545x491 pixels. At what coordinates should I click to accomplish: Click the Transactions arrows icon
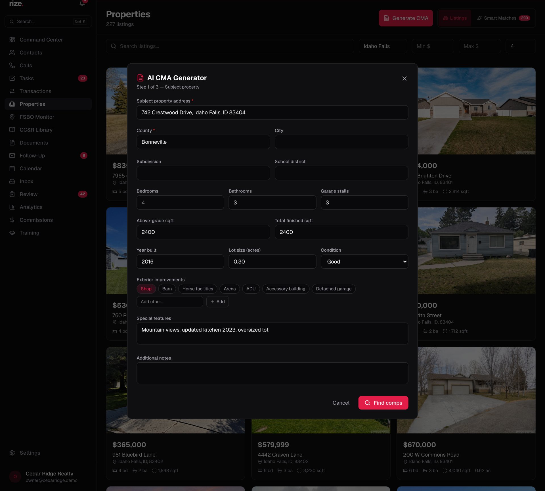click(12, 91)
